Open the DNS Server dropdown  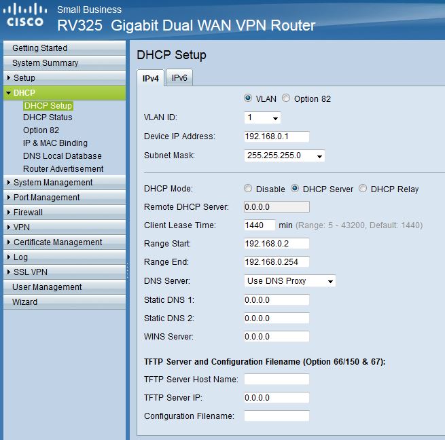[290, 281]
